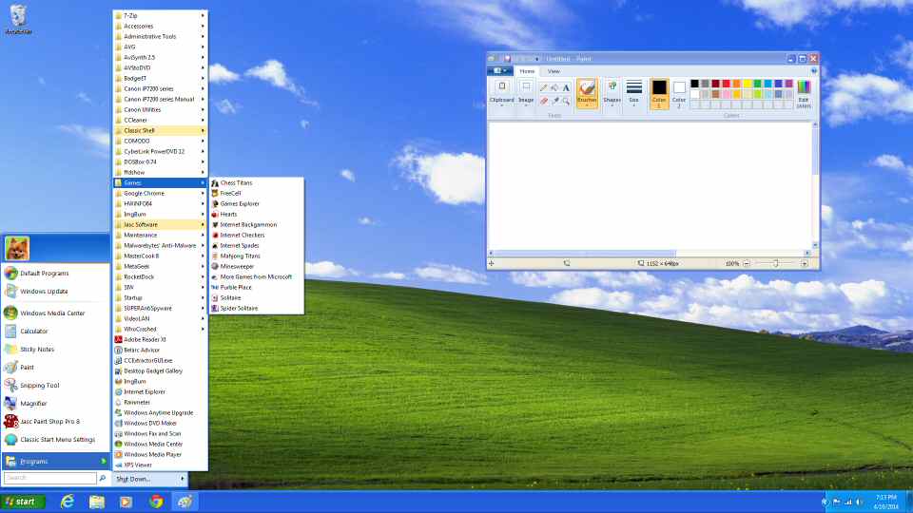
Task: Open Quick Access Toolbar customize dropdown
Action: click(536, 59)
